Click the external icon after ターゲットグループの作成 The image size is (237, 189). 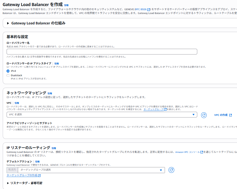(39, 176)
